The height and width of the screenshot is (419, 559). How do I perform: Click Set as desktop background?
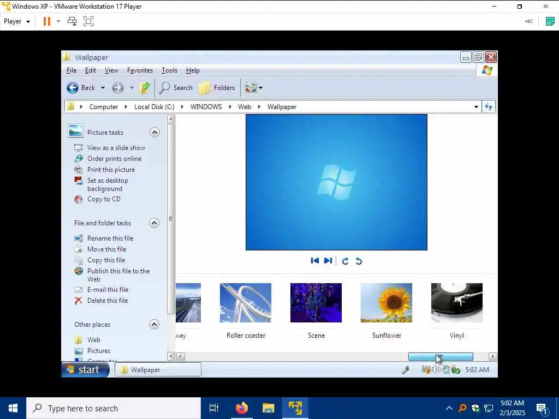coord(108,184)
